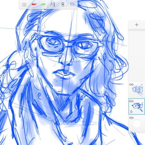This screenshot has height=145, width=145.
Task: Hide the selected middle layer via eye icon
Action: click(x=131, y=101)
